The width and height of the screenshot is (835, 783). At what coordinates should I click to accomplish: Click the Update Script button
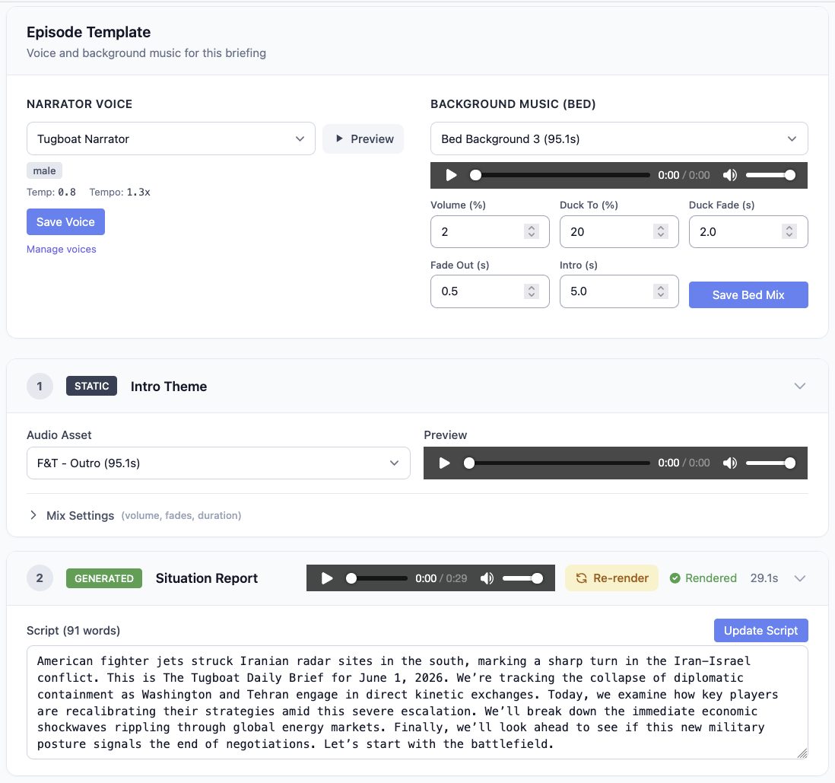point(761,631)
